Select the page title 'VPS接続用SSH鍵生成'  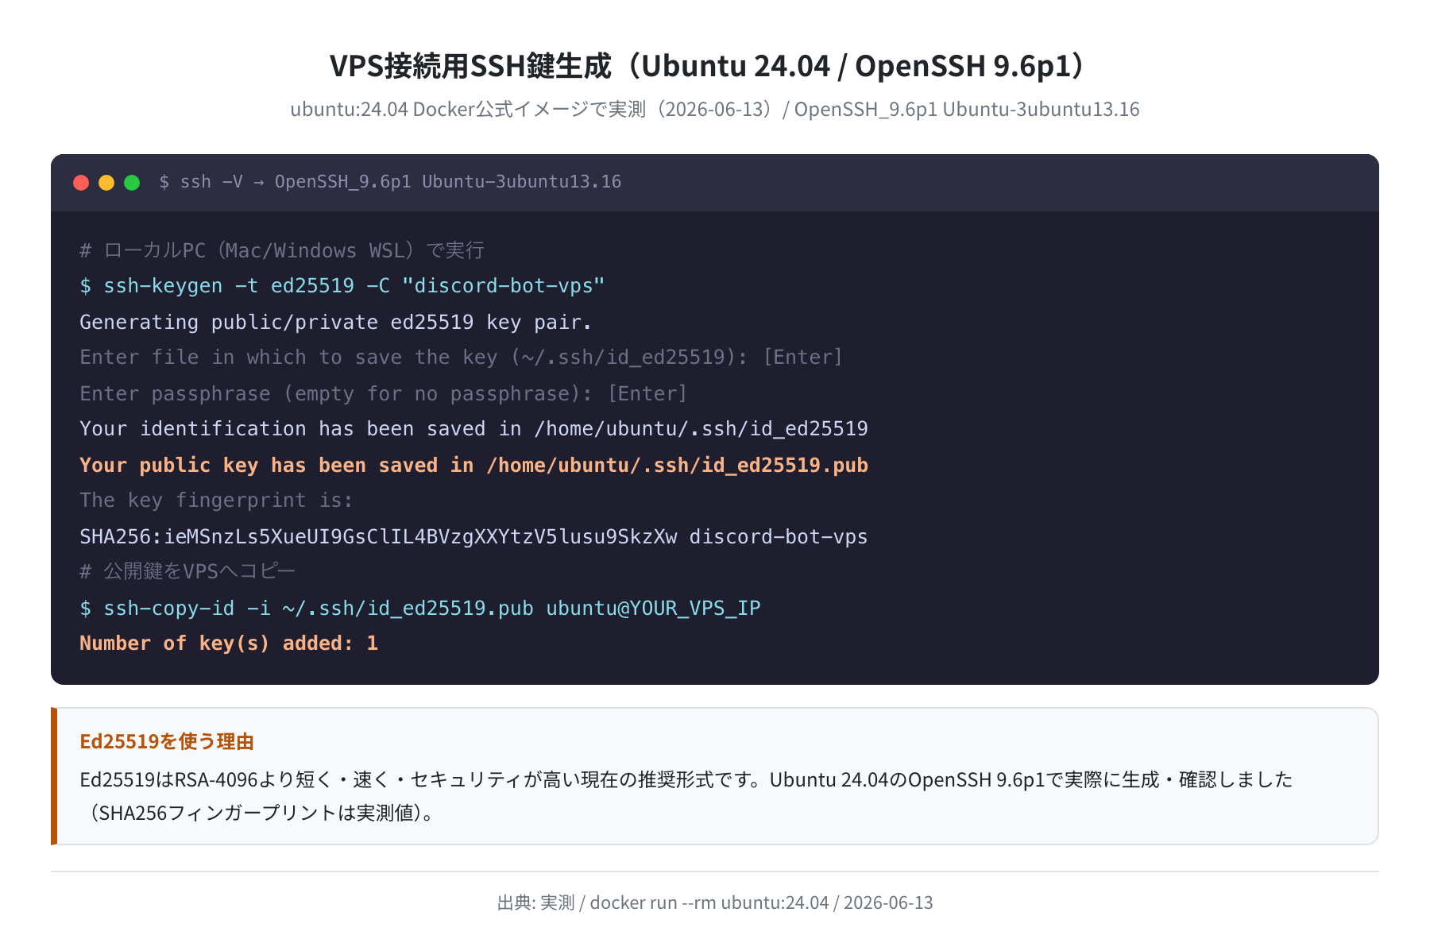pyautogui.click(x=470, y=65)
